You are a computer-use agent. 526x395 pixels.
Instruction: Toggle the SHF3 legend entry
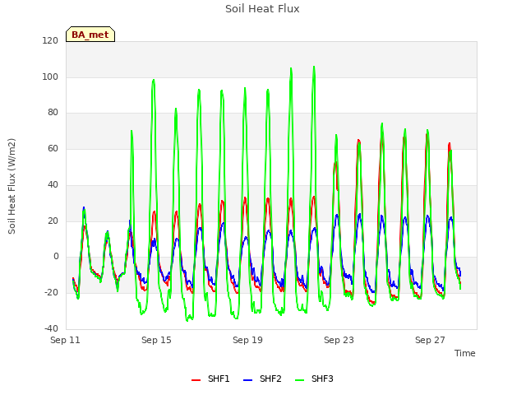[x=314, y=379]
